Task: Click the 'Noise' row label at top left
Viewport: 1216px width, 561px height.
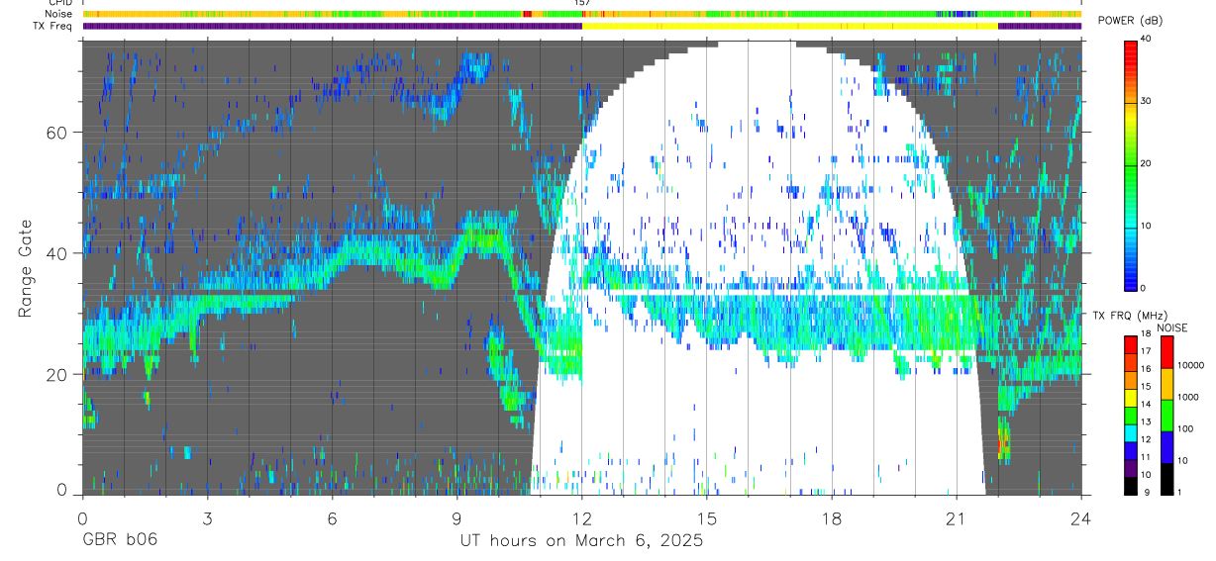Action: tap(58, 14)
